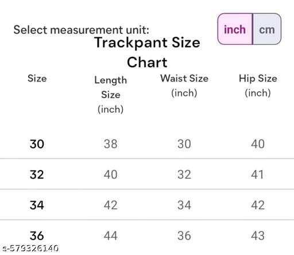Viewport: 294px width, 255px height.
Task: Click length value 40 for size 32
Action: point(111,175)
